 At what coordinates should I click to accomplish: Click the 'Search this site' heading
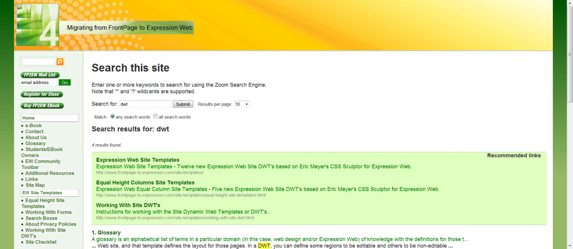pyautogui.click(x=131, y=68)
